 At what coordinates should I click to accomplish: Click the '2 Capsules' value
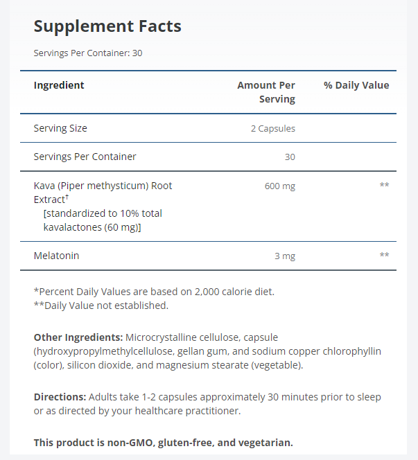(273, 128)
